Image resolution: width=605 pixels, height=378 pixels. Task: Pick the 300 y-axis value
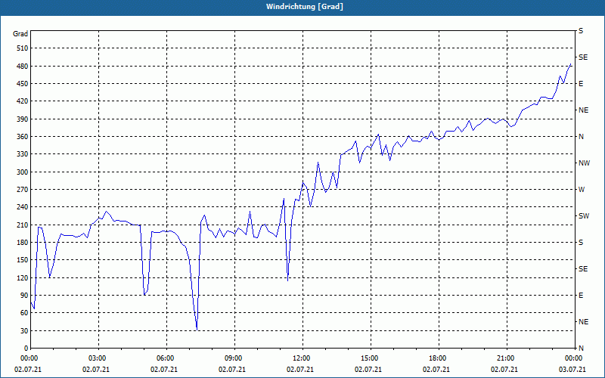[22, 172]
